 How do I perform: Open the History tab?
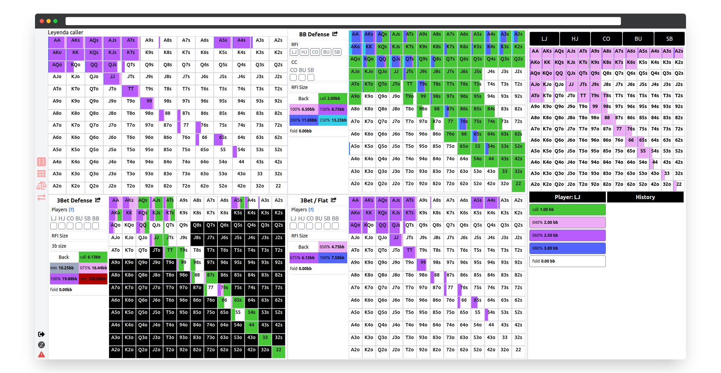point(645,197)
